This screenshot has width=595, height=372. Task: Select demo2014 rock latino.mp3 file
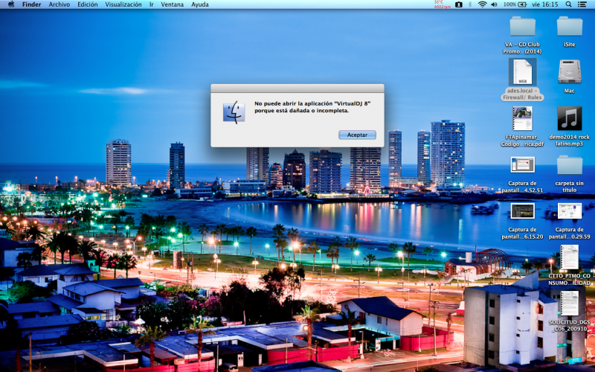[570, 118]
